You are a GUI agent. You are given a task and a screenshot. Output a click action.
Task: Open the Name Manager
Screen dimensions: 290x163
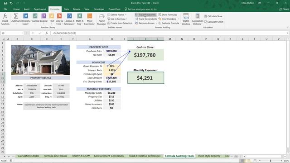point(101,19)
